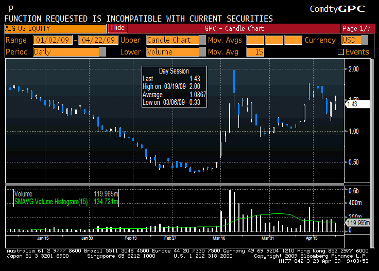Open the Lower Volume dropdown
Screen dimensions: 379x271
[x=176, y=52]
